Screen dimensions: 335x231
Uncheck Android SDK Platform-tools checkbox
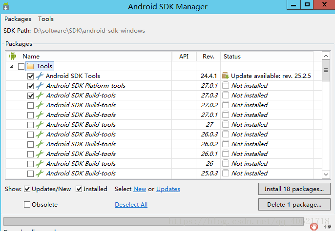[30, 86]
